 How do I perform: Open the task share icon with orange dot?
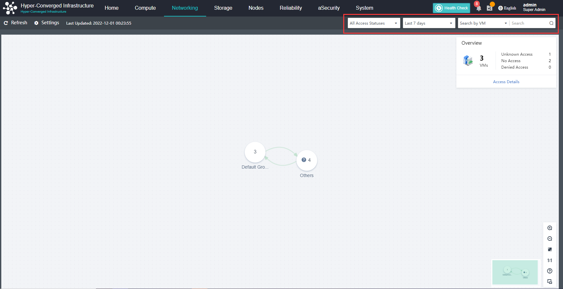[x=489, y=8]
